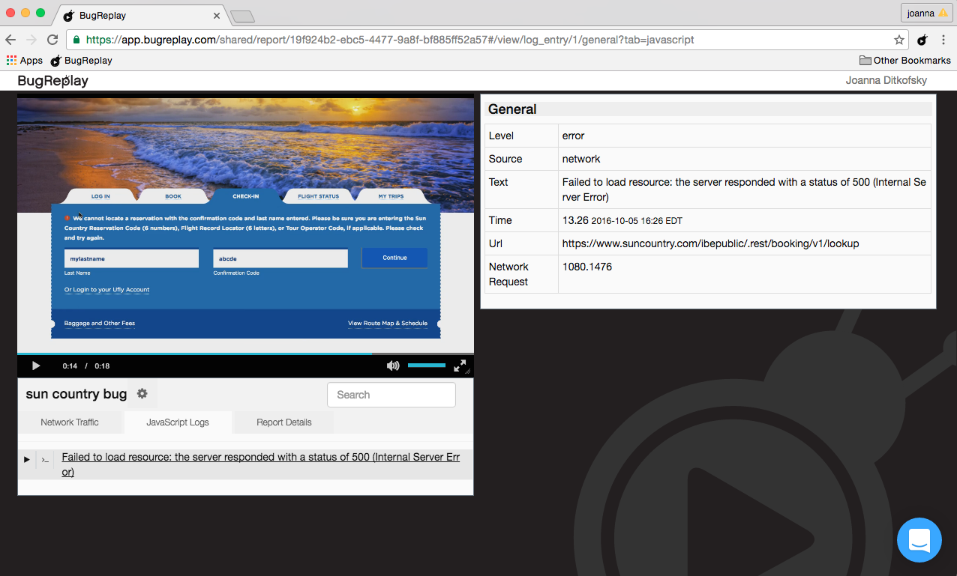This screenshot has height=576, width=957.
Task: Close the BugReplay browser tab
Action: (217, 15)
